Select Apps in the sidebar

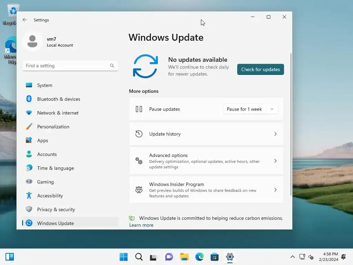click(70, 140)
